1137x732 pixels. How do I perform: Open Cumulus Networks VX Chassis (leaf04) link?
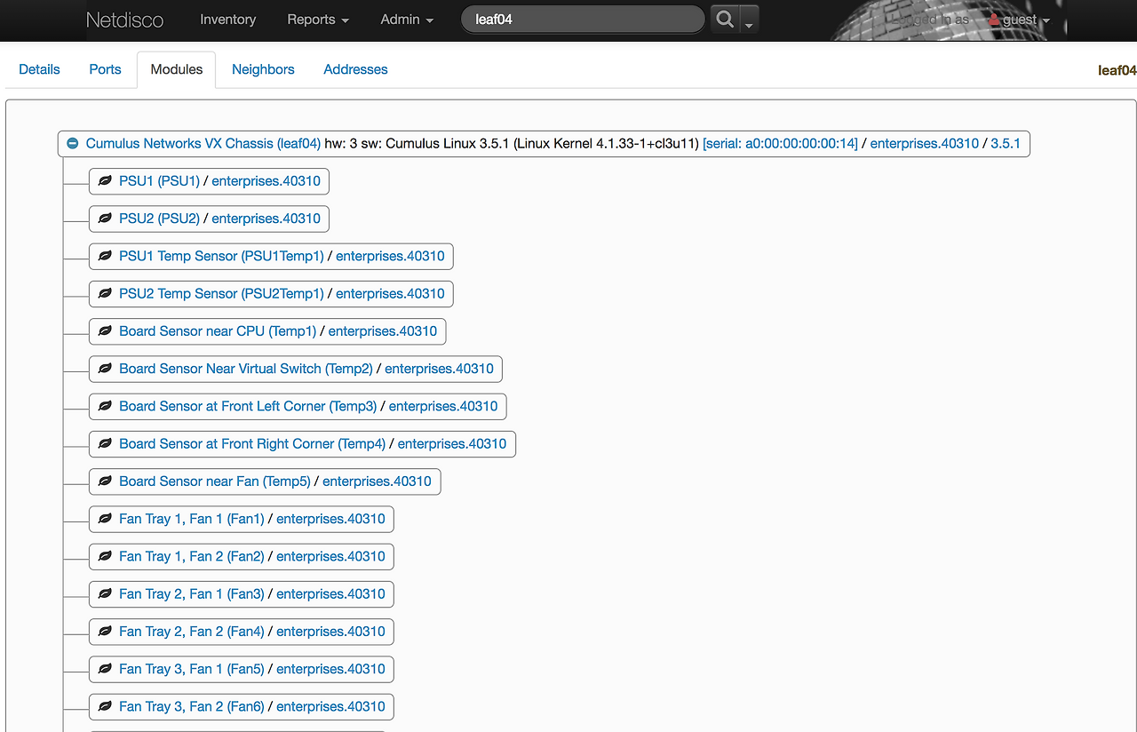point(203,144)
